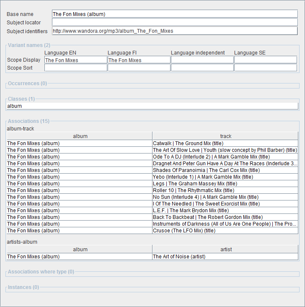
Task: Click the 'Classes (1)' section title
Action: click(21, 99)
